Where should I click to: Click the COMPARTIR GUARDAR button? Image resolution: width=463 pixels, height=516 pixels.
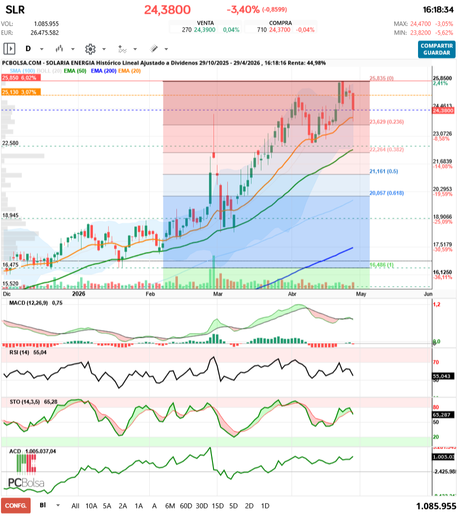point(437,49)
